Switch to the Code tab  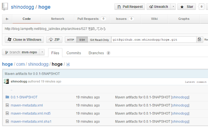[27, 19]
